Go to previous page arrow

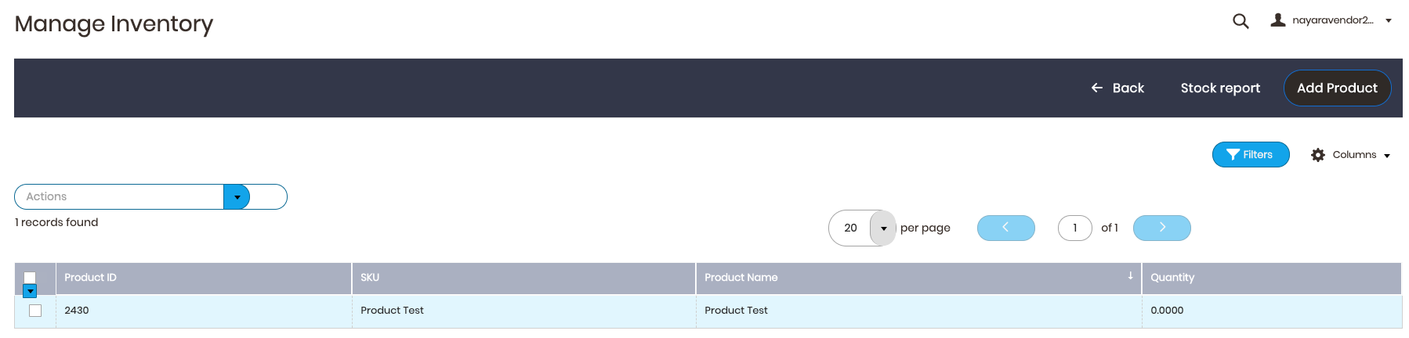pyautogui.click(x=1006, y=228)
